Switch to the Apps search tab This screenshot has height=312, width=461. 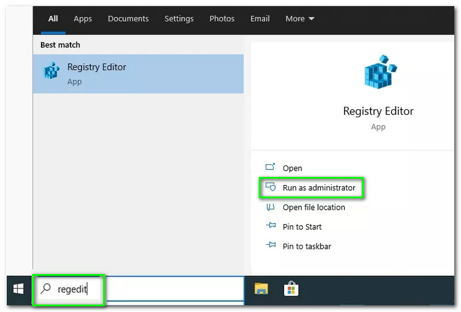click(x=82, y=19)
